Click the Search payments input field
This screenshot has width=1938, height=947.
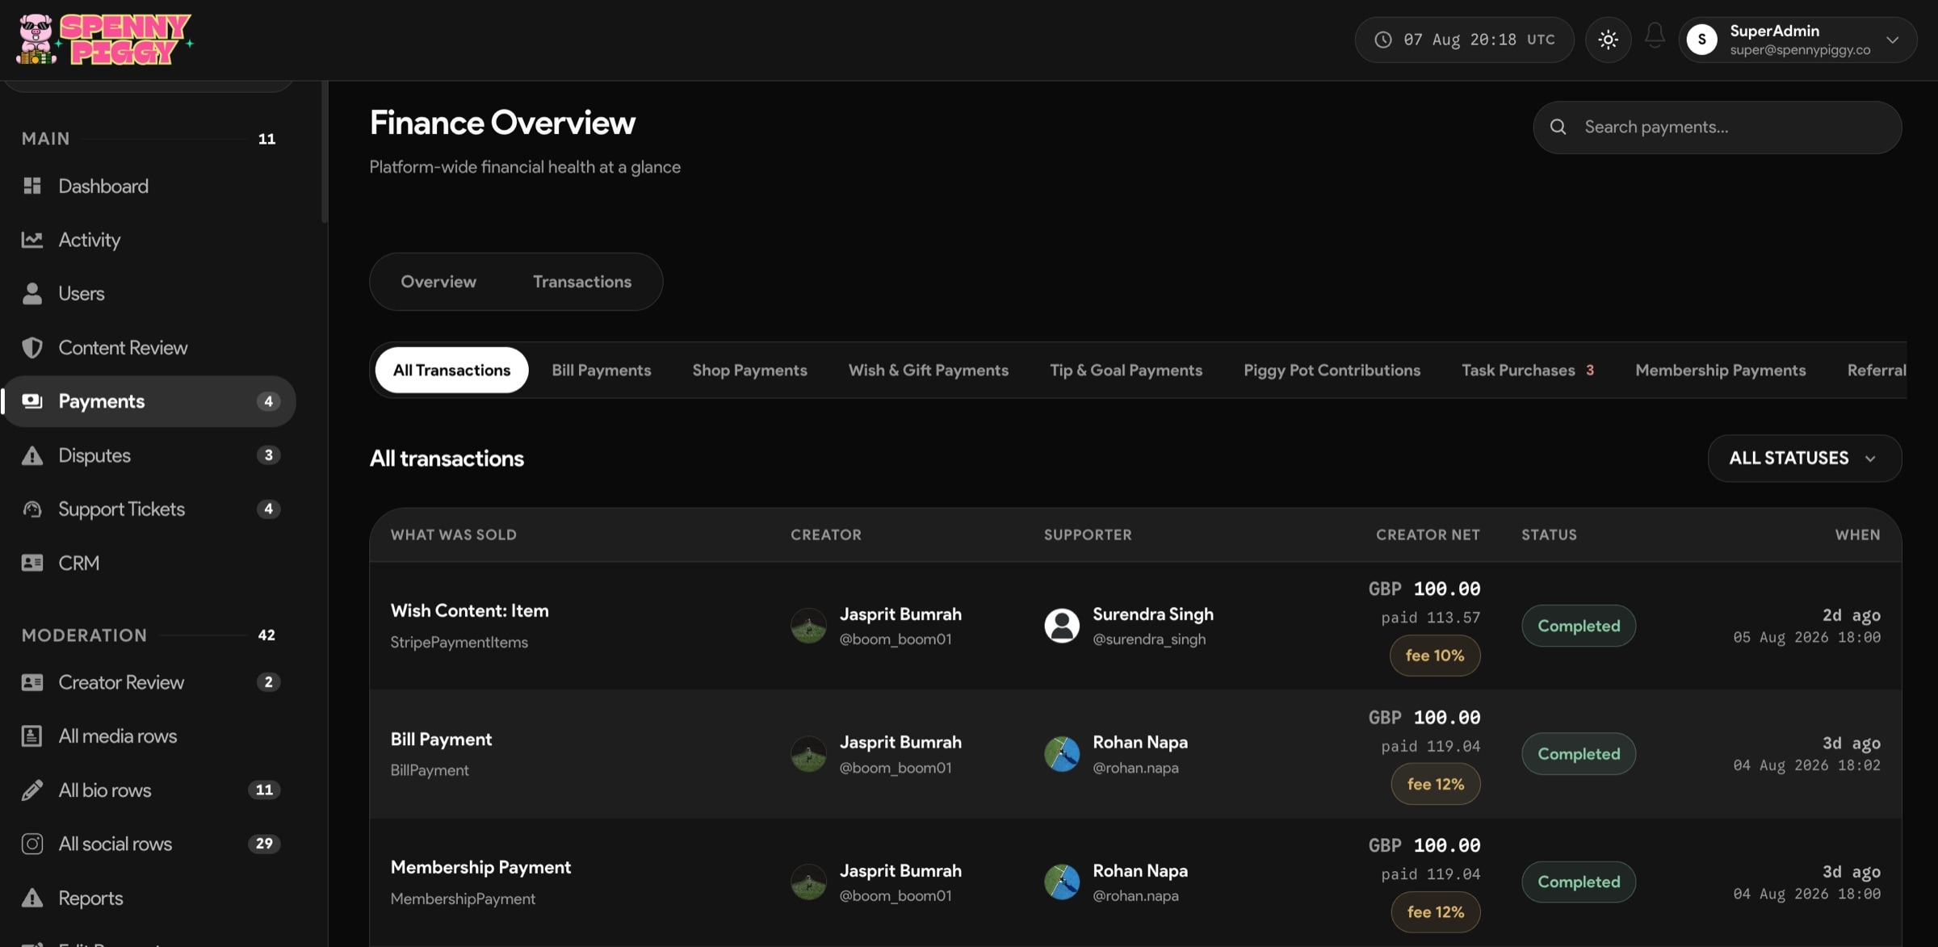1718,128
